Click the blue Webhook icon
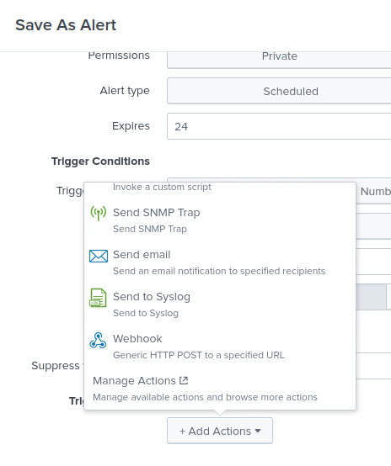 (98, 341)
